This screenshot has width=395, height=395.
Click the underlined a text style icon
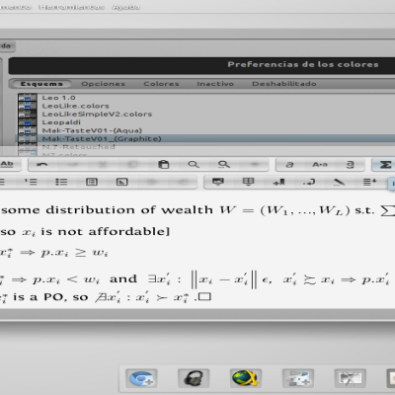pyautogui.click(x=351, y=164)
